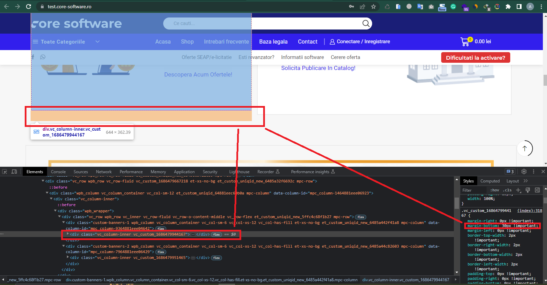Click the search magnifier on the site
Screen dimensions: 547x285
pos(366,23)
